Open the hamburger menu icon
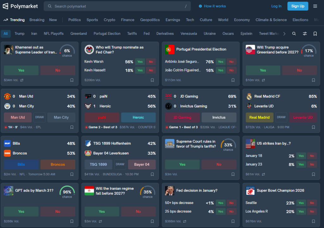The image size is (324, 228). click(x=315, y=6)
